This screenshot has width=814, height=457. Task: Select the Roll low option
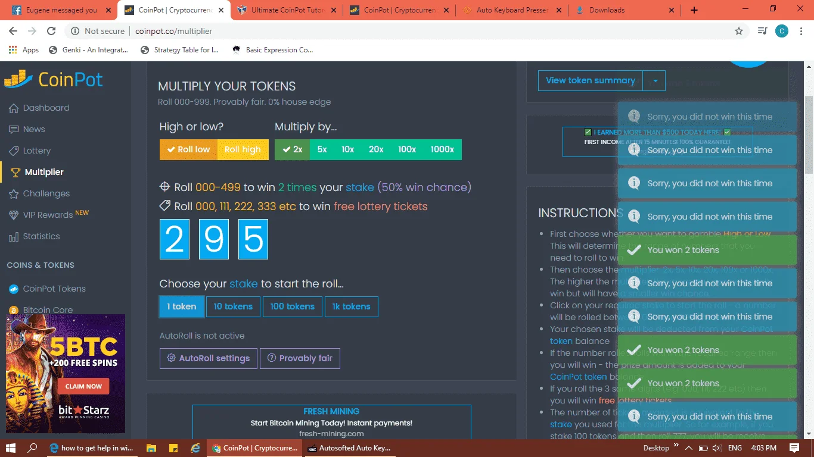[188, 149]
